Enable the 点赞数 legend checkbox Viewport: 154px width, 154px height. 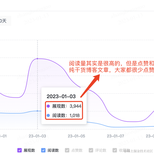tap(67, 150)
